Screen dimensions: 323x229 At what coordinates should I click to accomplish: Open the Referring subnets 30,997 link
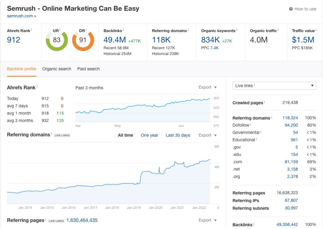(291, 208)
